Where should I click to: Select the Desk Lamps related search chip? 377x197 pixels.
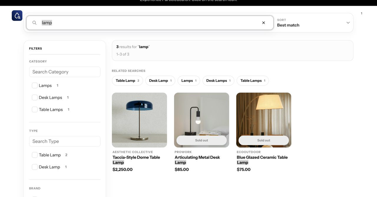[218, 81]
